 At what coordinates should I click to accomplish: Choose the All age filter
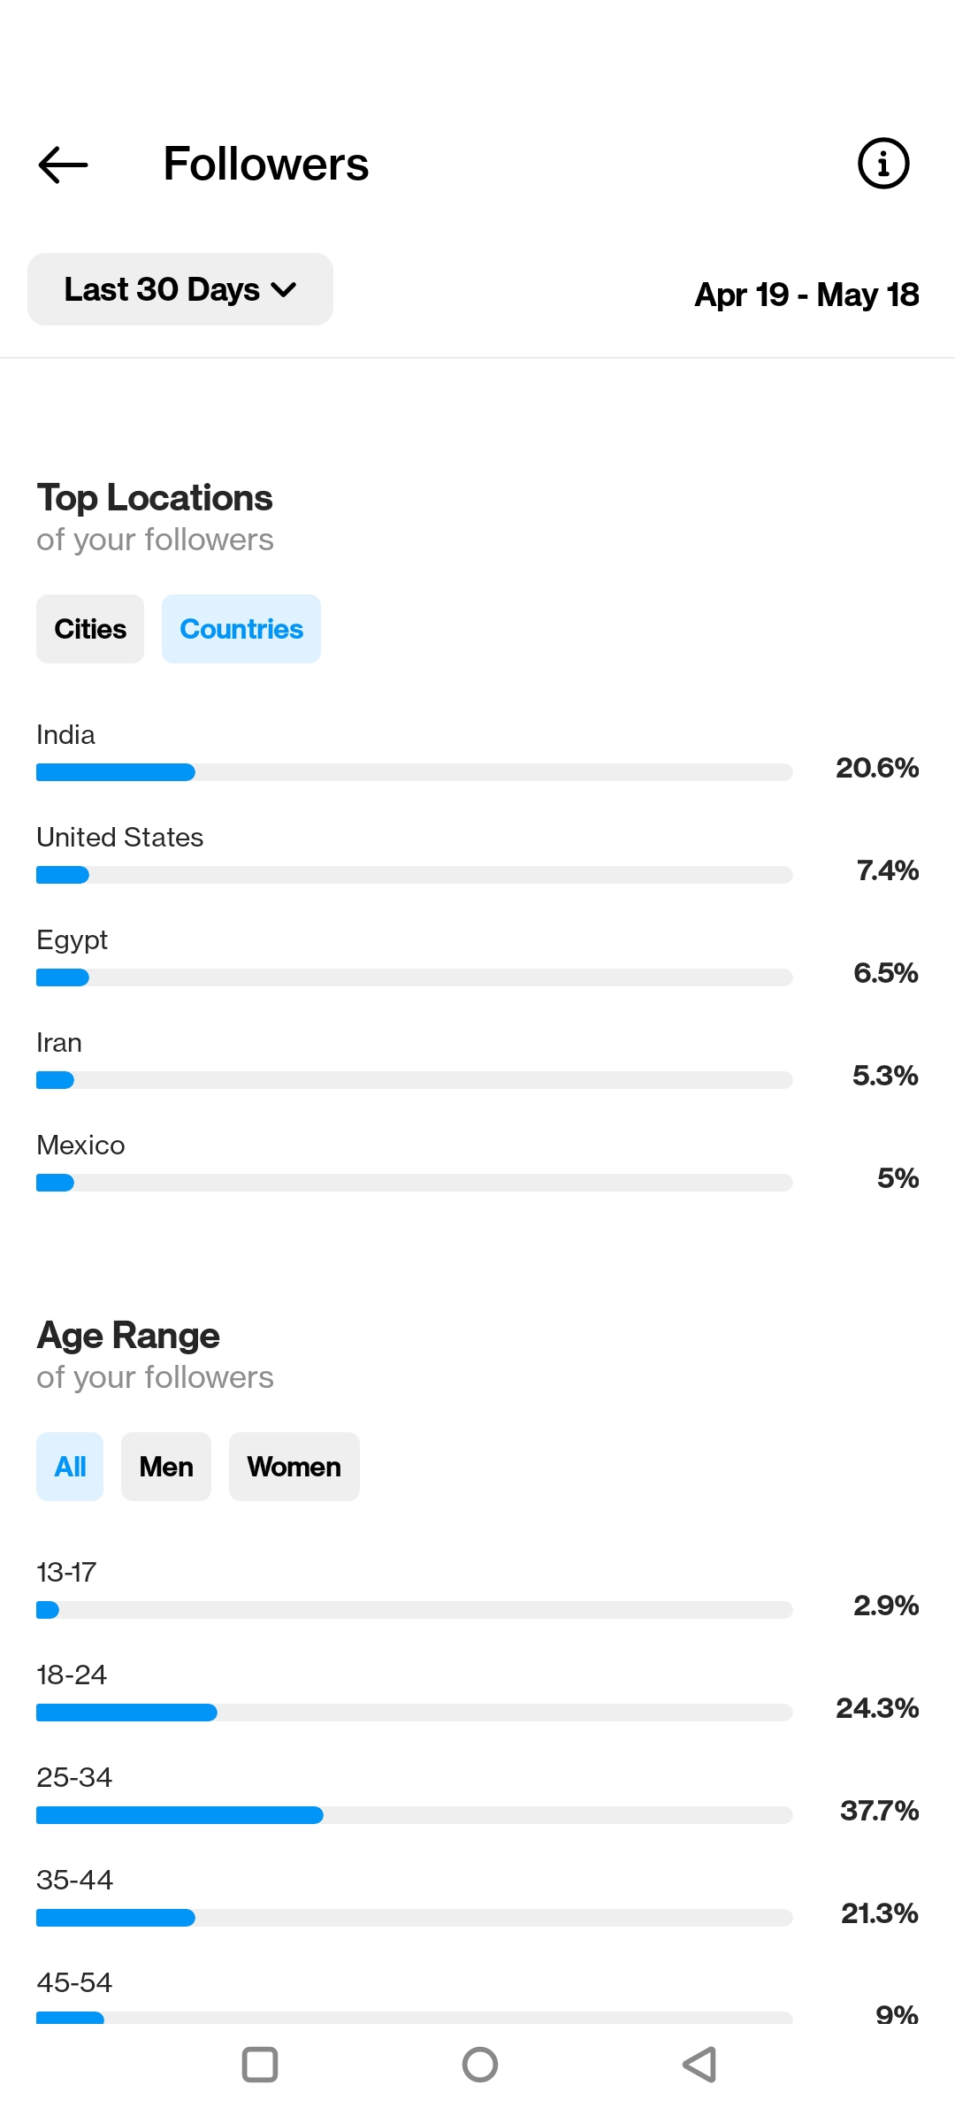pos(70,1467)
